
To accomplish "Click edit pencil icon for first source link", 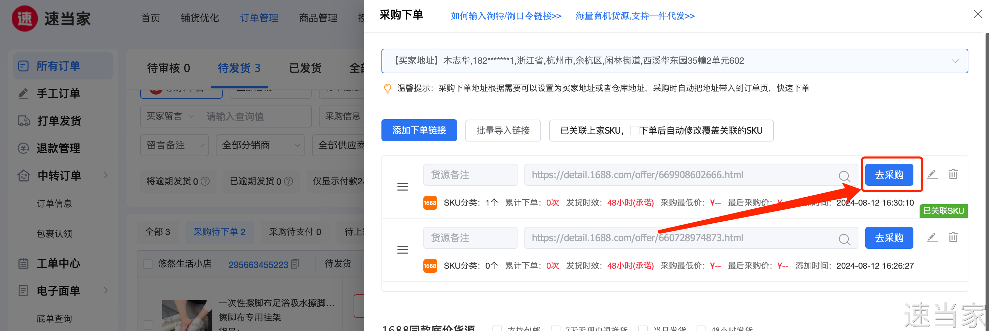I will tap(932, 174).
